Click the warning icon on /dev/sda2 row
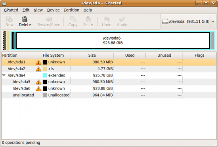Screen dimensions: 218x147 (x=38, y=69)
